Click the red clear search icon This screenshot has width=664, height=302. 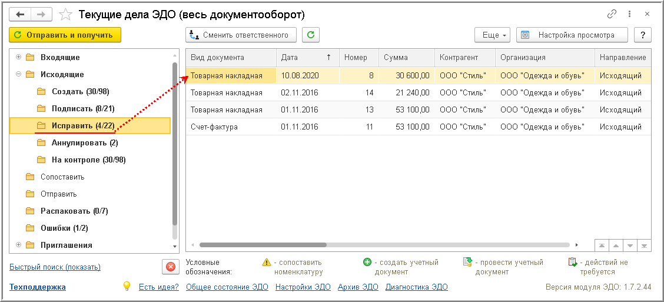(x=171, y=267)
